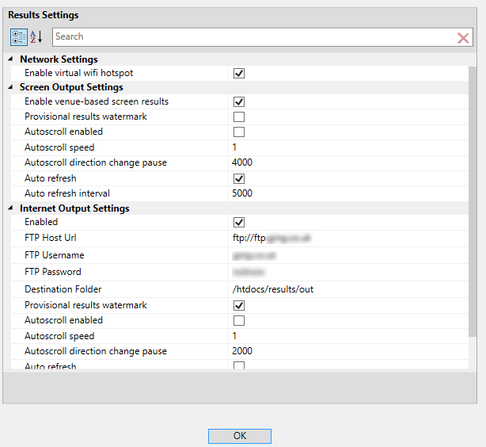
Task: Uncheck Enable venue-based screen results
Action: [x=239, y=101]
